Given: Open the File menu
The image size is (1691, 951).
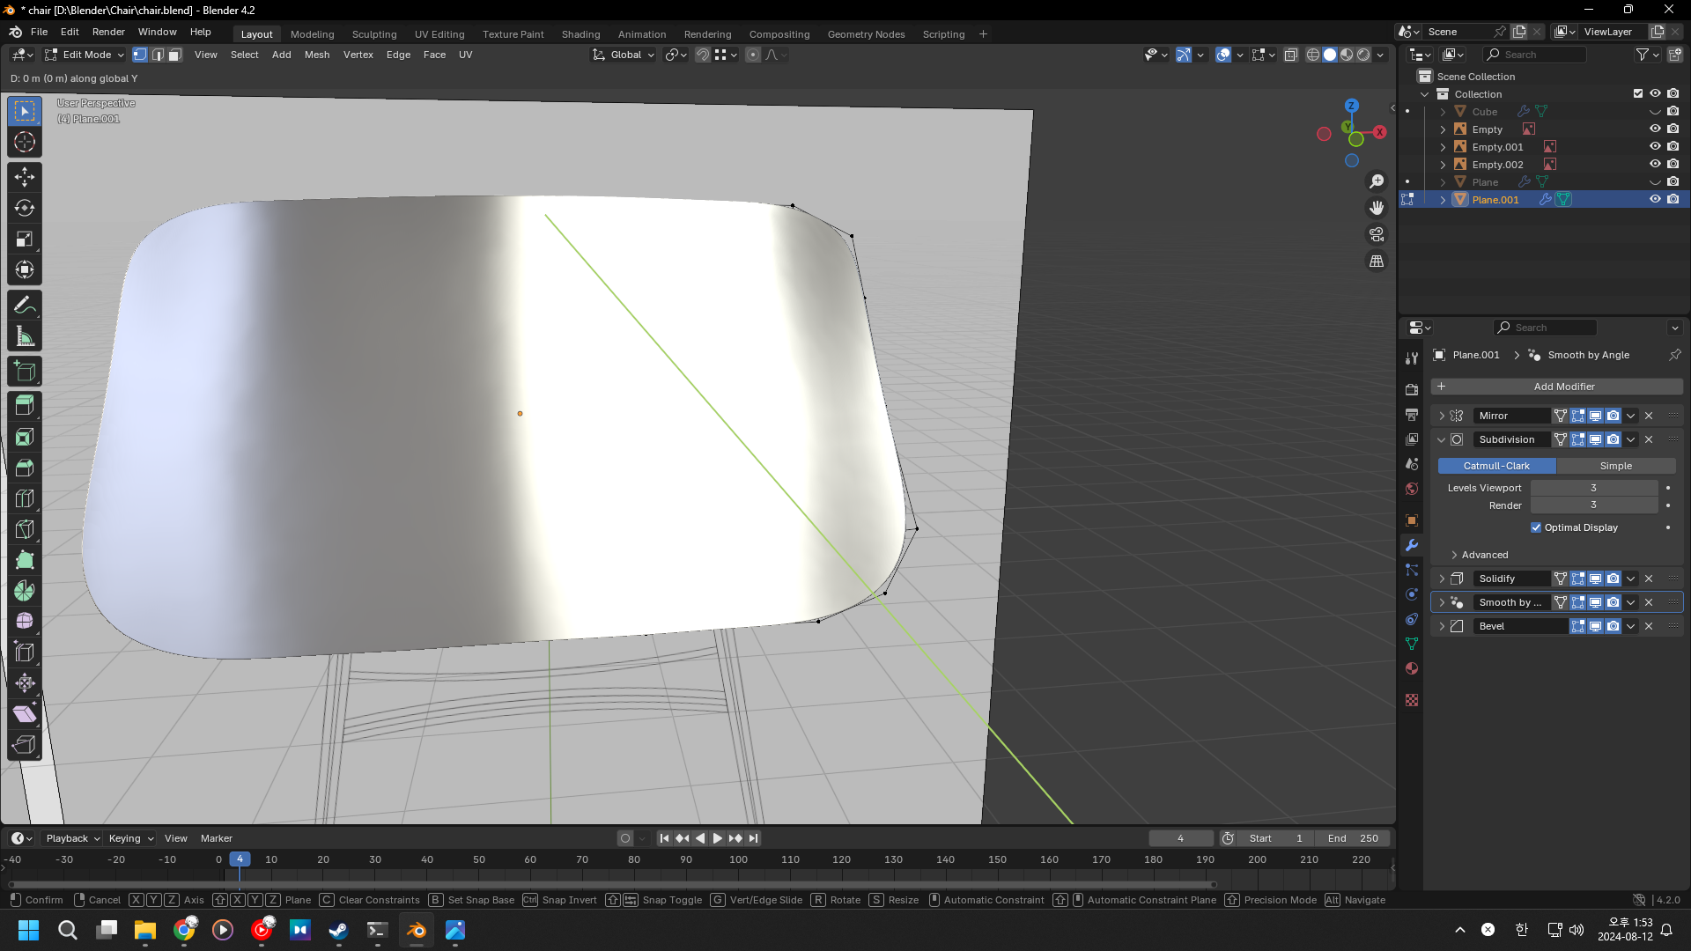Looking at the screenshot, I should pos(39,32).
